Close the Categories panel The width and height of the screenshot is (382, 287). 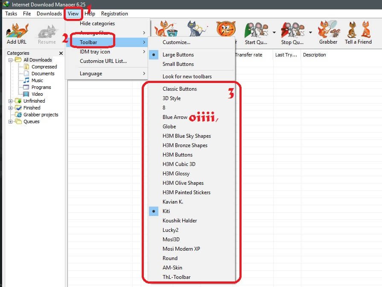click(61, 53)
